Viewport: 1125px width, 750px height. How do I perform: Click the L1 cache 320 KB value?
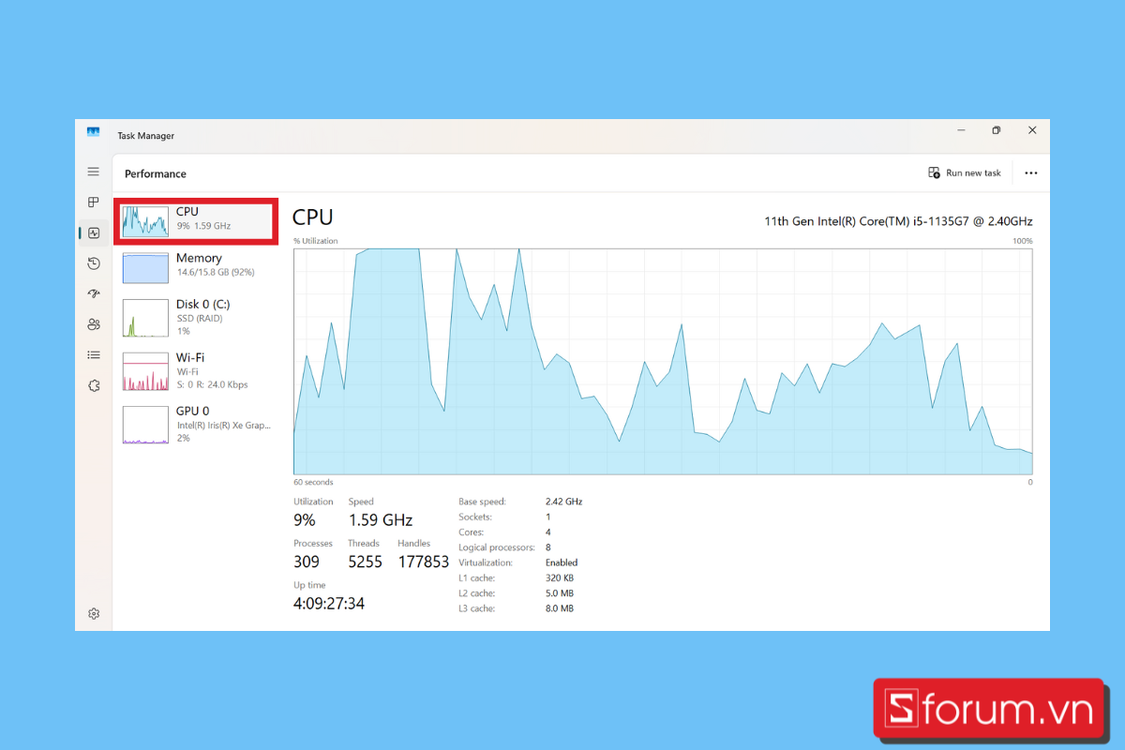point(560,577)
